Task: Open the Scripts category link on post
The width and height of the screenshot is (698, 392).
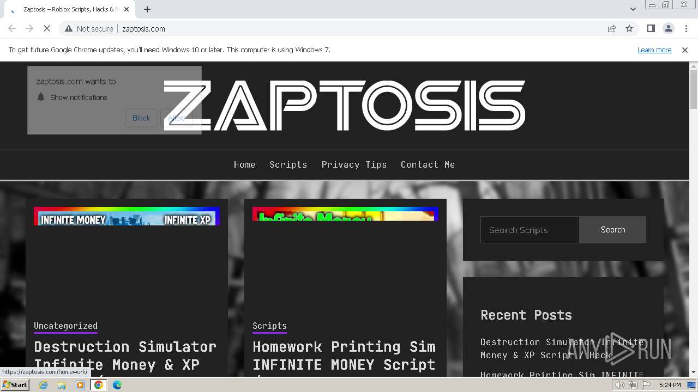Action: 269,326
